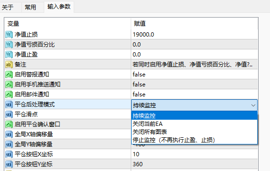Viewport: 270px width, 171px height.
Task: Click the icon beside 净值亏损百分比
Action: pyautogui.click(x=9, y=45)
